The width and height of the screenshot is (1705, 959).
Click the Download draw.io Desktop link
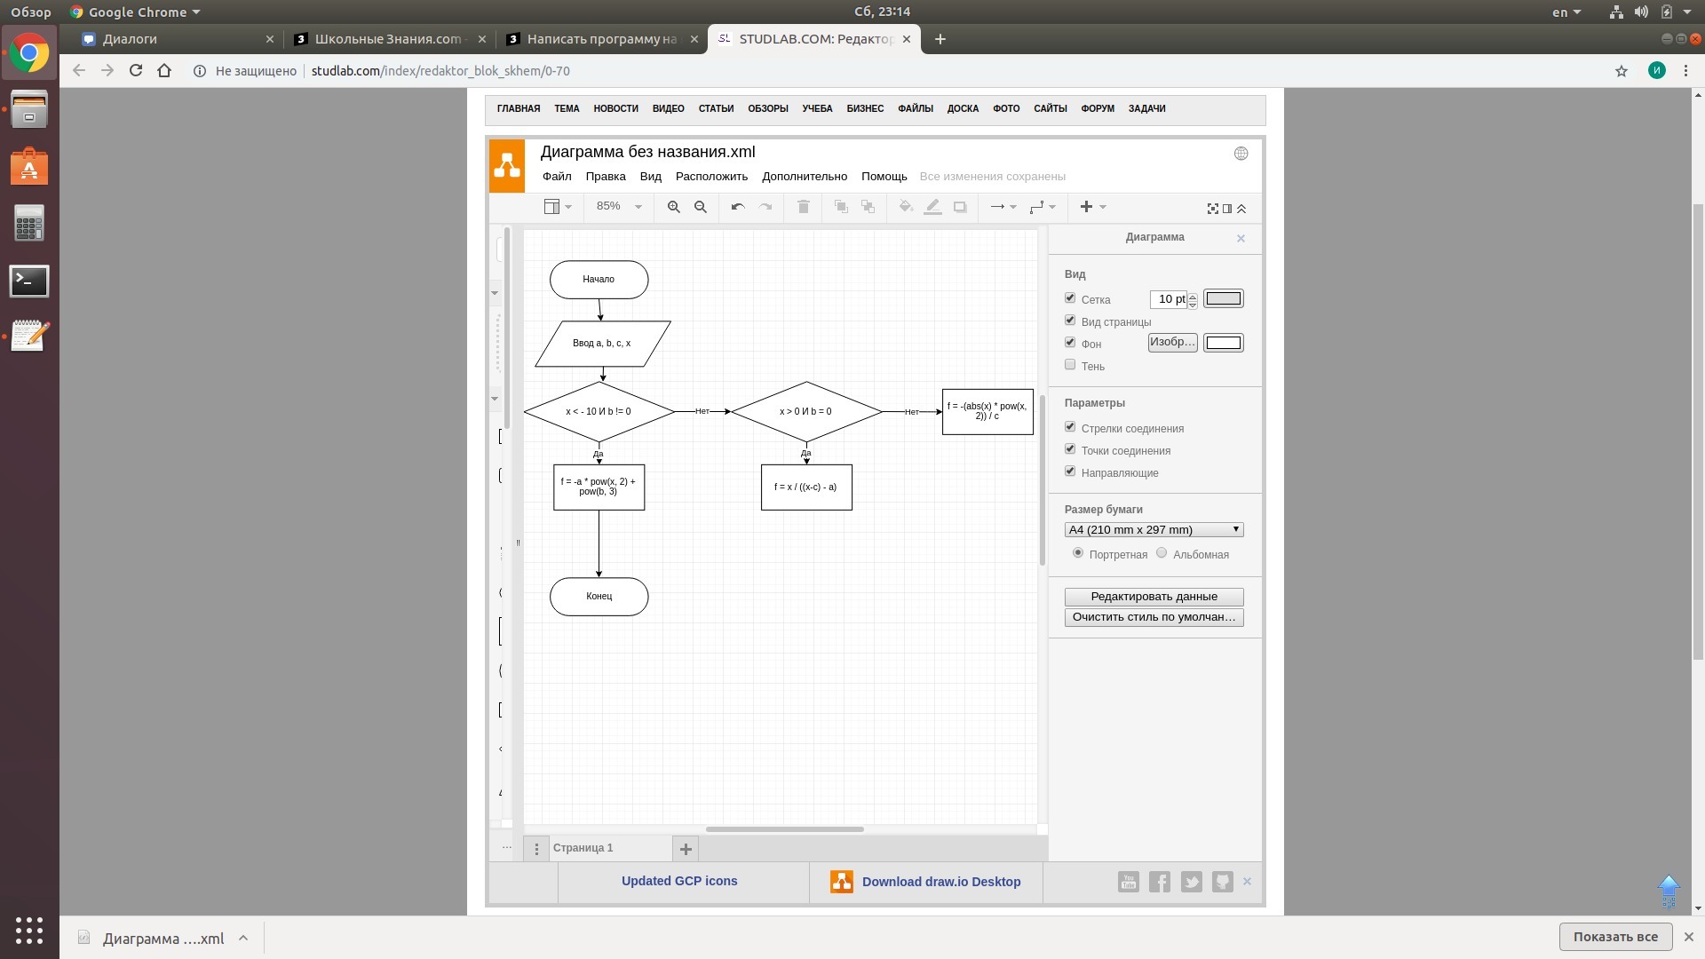click(940, 882)
